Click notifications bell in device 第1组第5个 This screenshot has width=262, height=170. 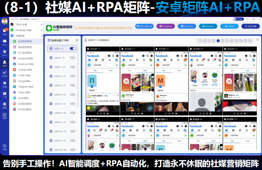click(x=247, y=60)
